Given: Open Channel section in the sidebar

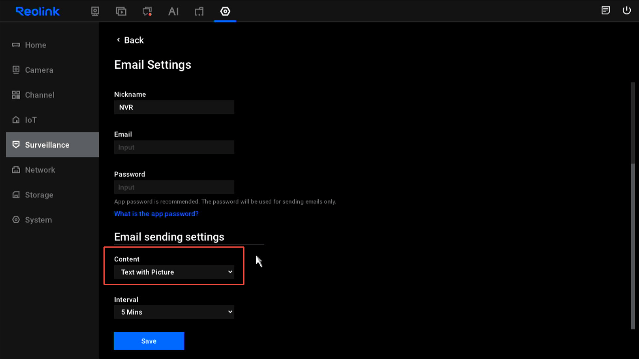Looking at the screenshot, I should click(52, 95).
